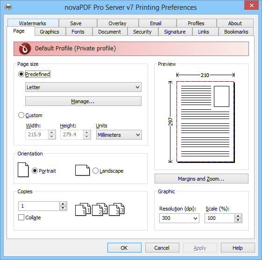Go to the Profiles tab
Image resolution: width=262 pixels, height=260 pixels.
(x=197, y=23)
